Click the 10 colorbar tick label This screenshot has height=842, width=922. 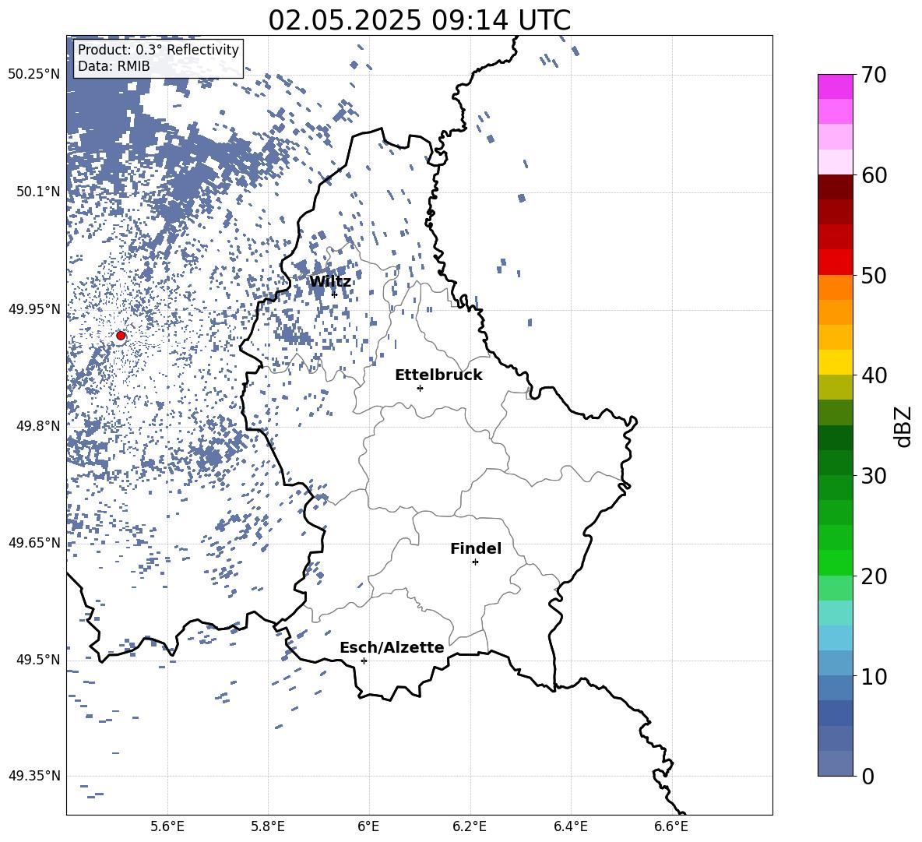874,676
